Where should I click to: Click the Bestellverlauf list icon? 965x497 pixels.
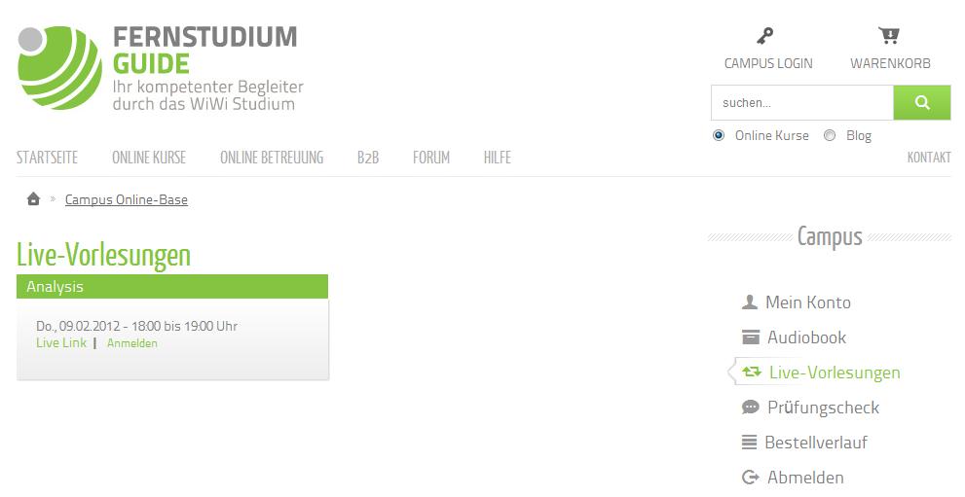point(749,443)
